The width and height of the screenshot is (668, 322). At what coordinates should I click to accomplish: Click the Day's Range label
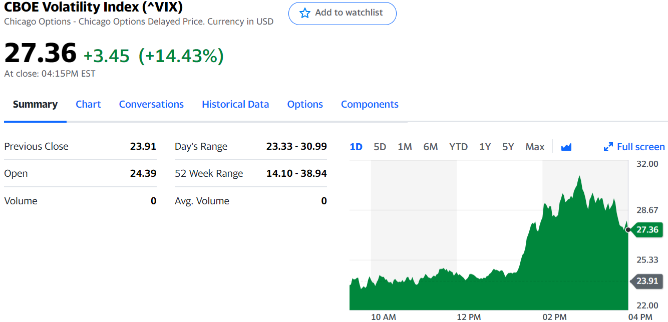coord(201,146)
